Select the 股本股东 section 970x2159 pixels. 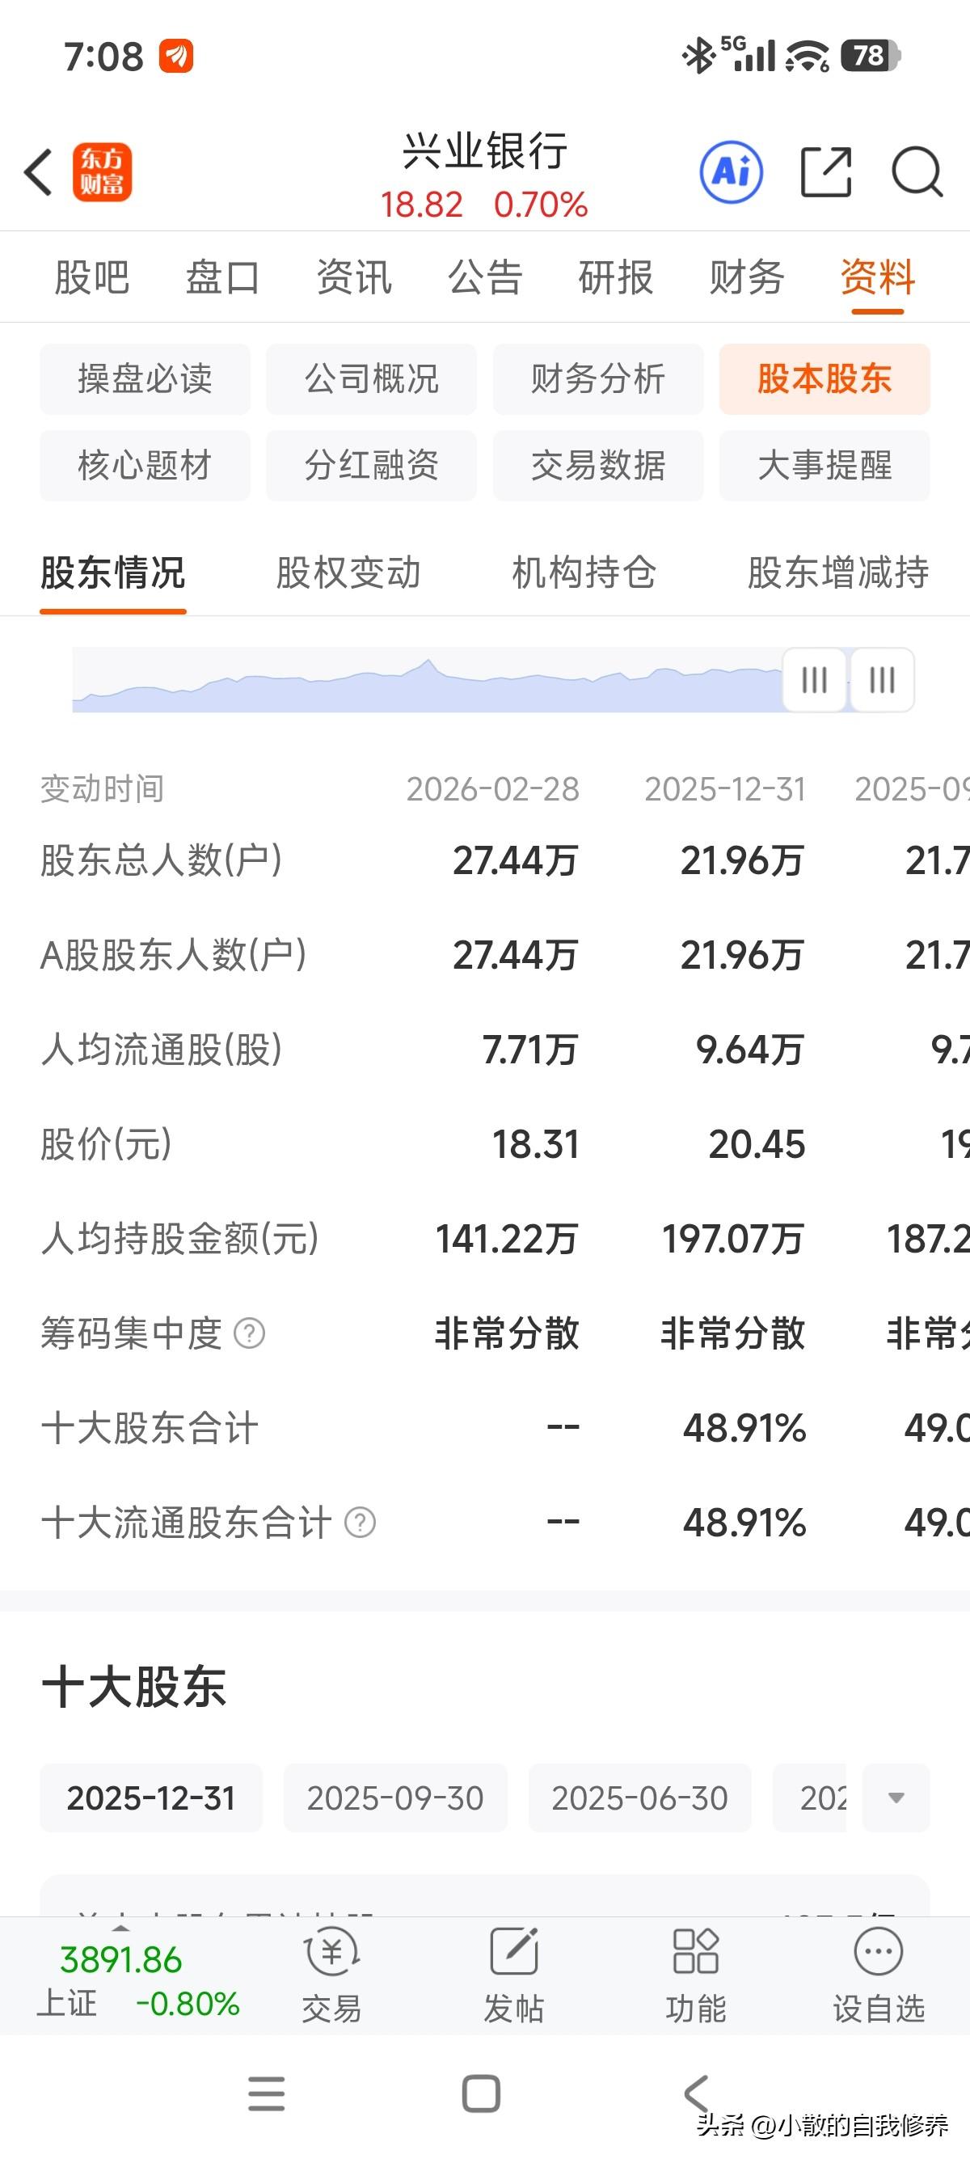[x=824, y=378]
